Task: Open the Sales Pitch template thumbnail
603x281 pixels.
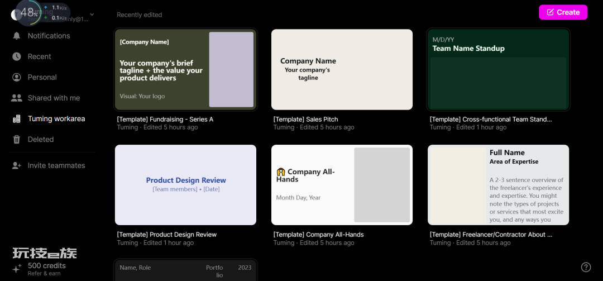Action: click(x=342, y=69)
